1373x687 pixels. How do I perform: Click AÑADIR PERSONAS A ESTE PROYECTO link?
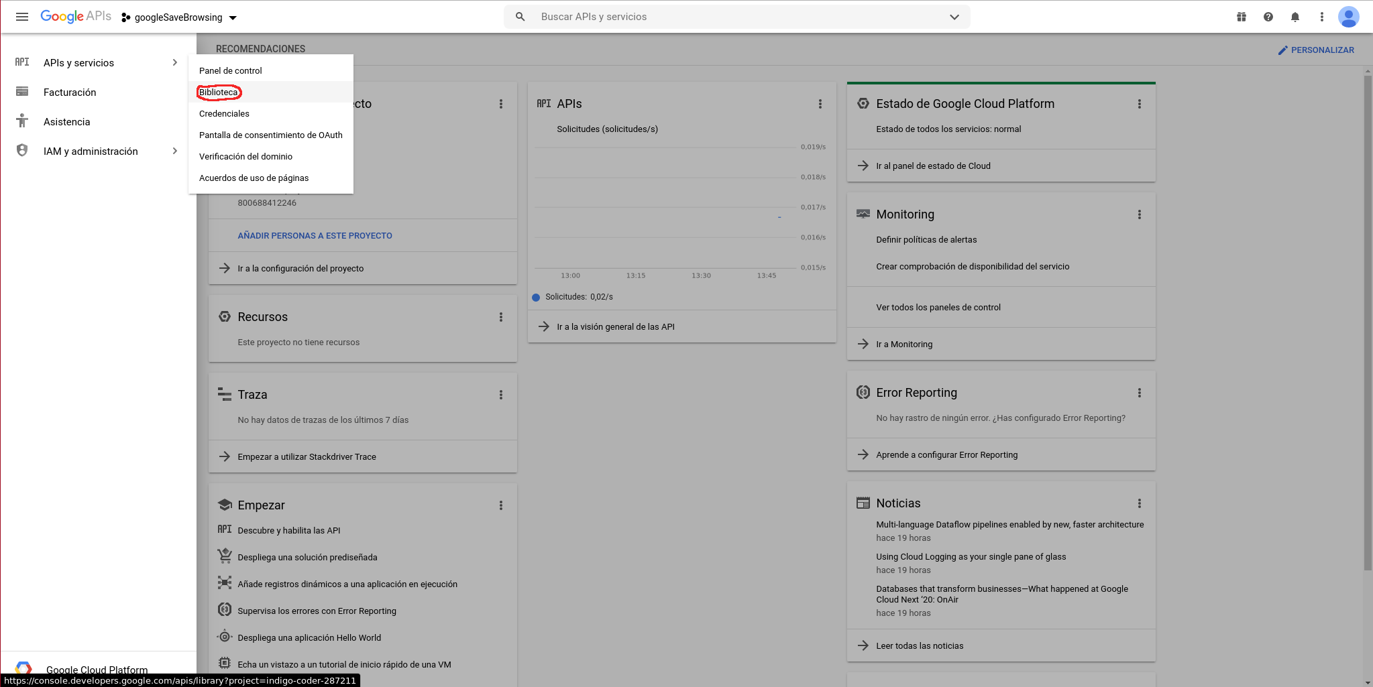[315, 236]
